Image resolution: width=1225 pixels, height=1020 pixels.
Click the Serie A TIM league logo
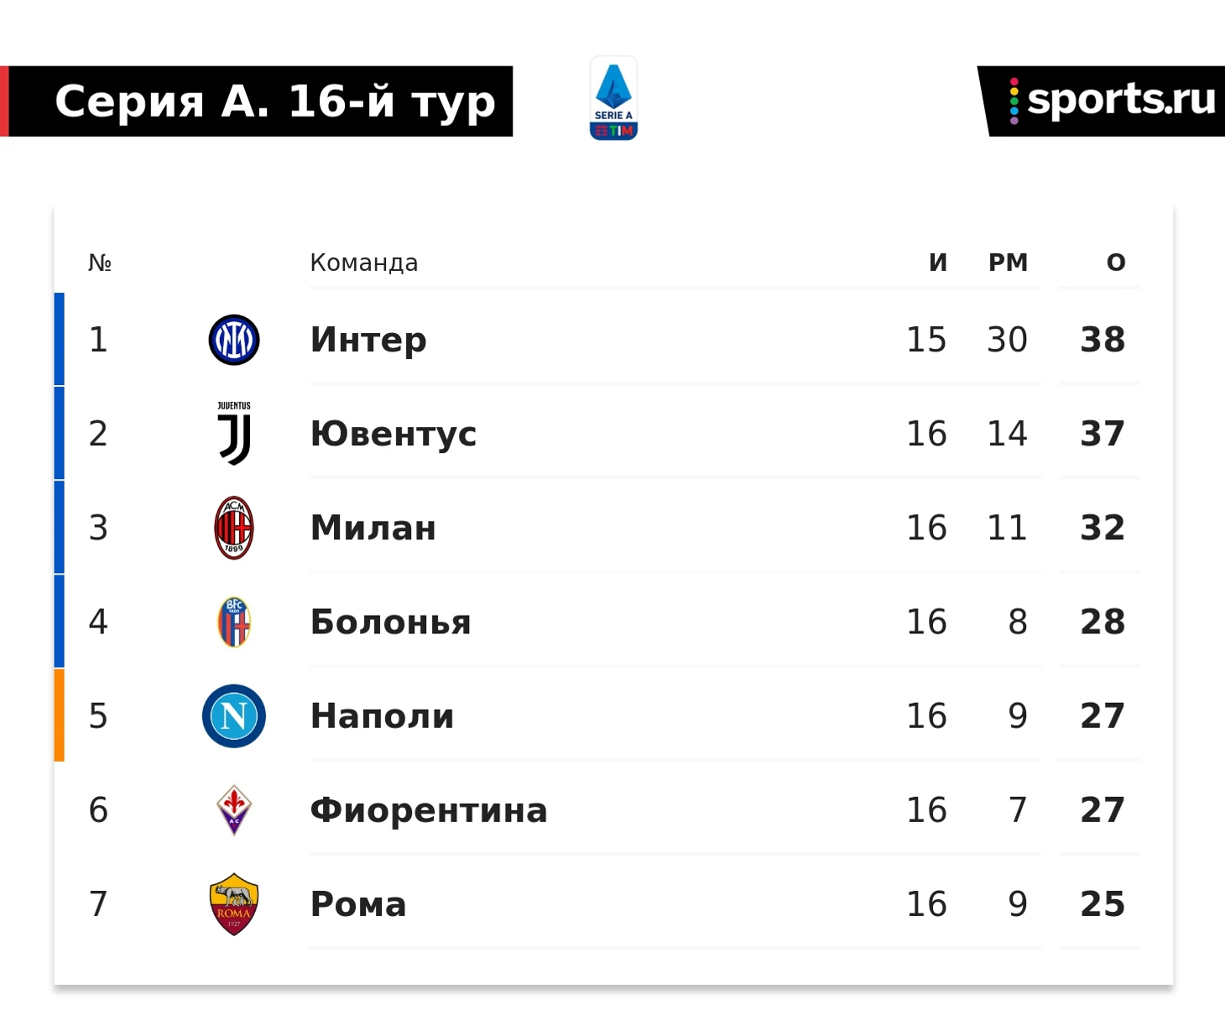[x=613, y=98]
